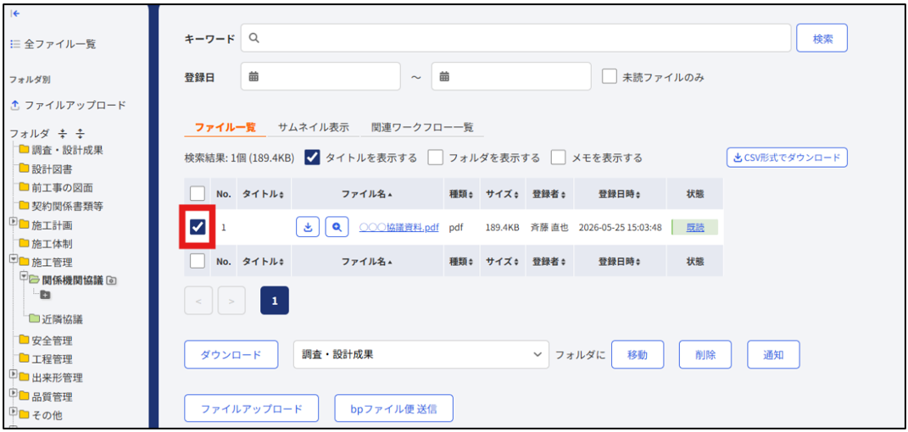Collapse the 関係機関協議 subfolder node
The image size is (908, 432).
[x=24, y=278]
